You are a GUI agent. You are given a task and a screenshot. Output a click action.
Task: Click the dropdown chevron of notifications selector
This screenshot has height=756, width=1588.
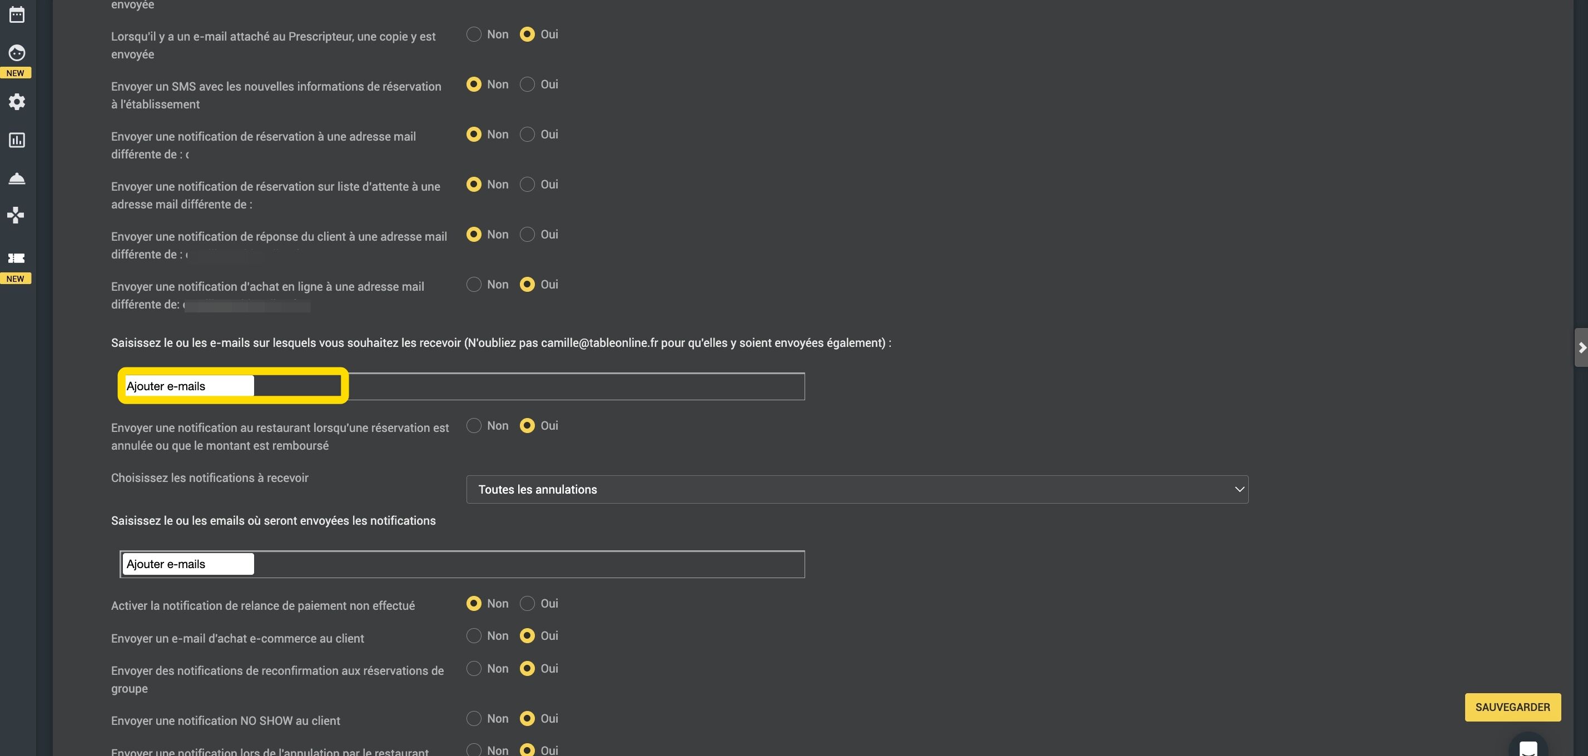tap(1239, 490)
